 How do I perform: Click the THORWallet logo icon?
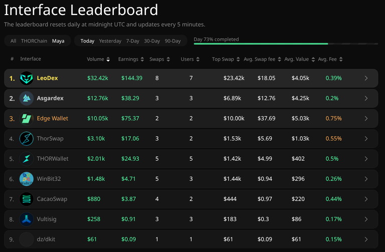point(27,159)
